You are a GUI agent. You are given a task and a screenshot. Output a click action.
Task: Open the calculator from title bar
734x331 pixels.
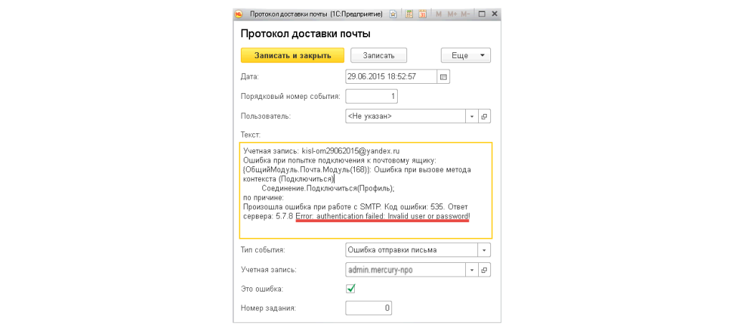click(x=409, y=14)
